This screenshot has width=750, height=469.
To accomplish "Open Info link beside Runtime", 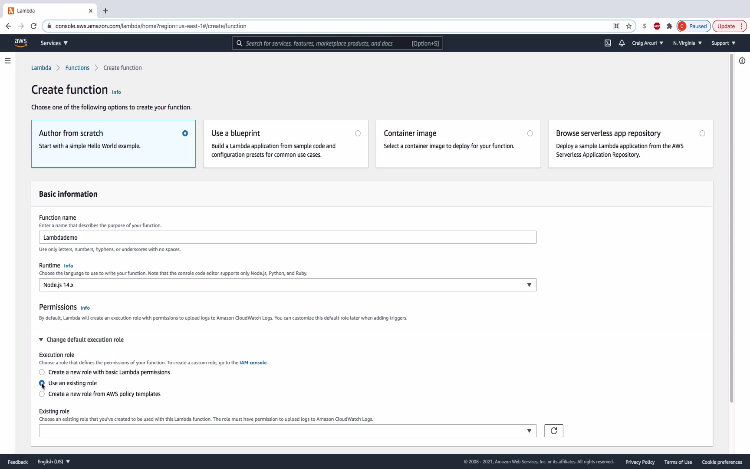I will click(69, 266).
